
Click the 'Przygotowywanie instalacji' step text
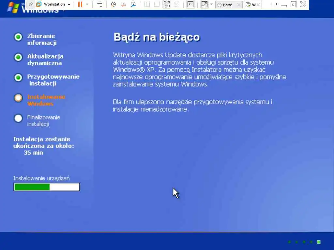(53, 80)
